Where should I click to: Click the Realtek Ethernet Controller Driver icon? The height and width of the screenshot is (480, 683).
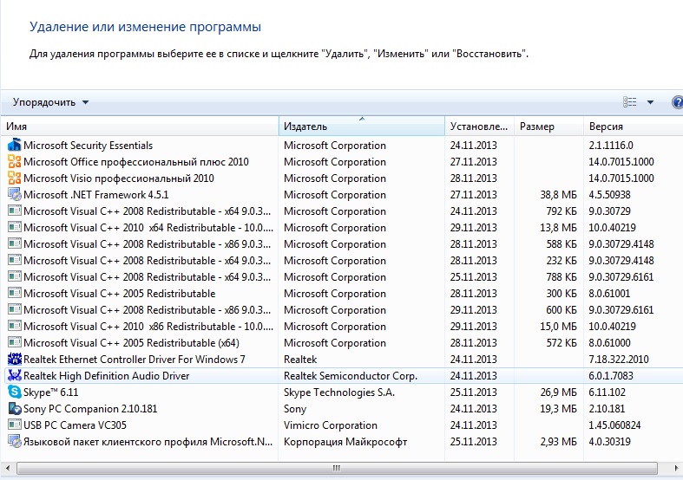coord(14,360)
